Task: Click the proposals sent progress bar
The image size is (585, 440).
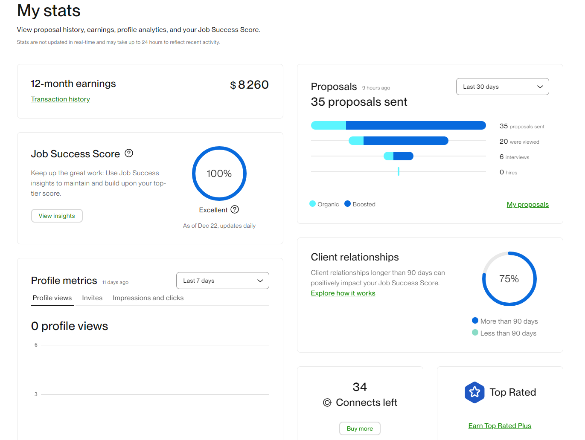Action: 398,125
